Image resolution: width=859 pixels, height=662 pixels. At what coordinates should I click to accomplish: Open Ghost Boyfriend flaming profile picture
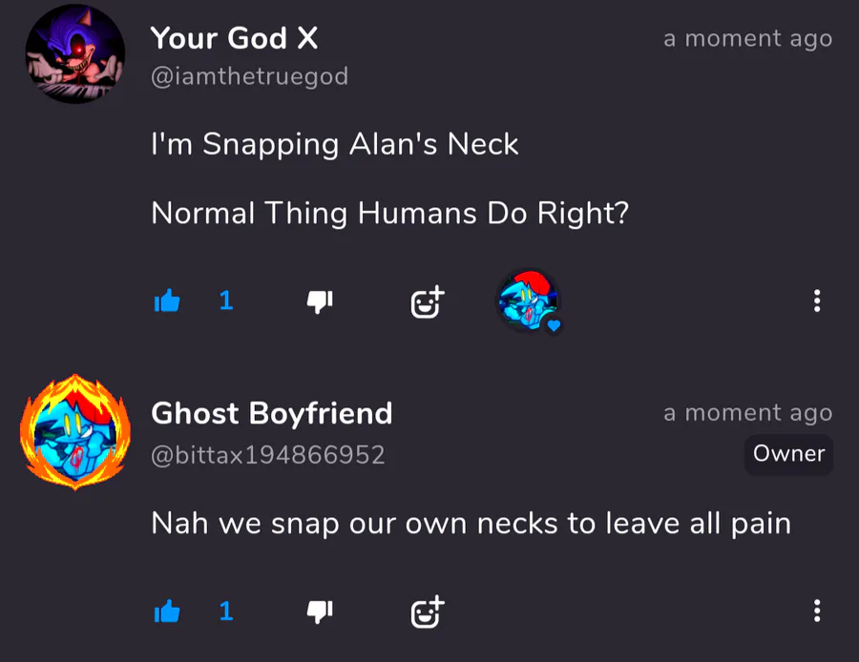(75, 432)
